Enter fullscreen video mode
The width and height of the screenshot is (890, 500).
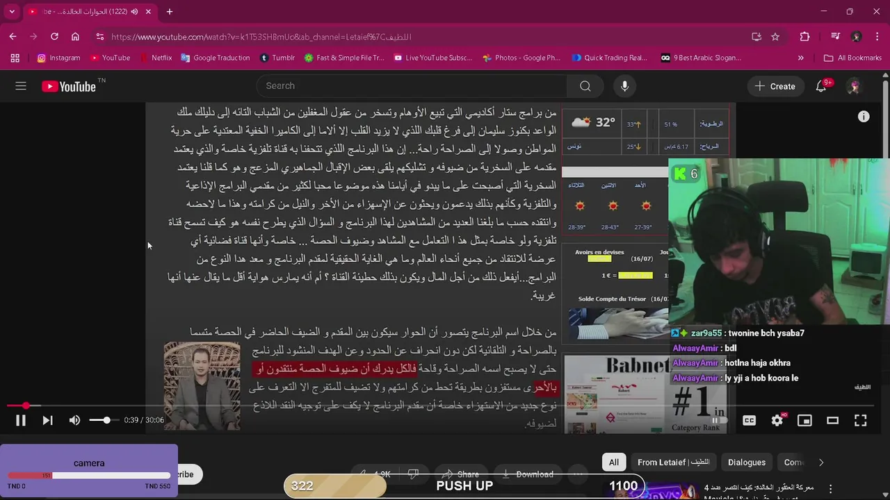click(860, 420)
